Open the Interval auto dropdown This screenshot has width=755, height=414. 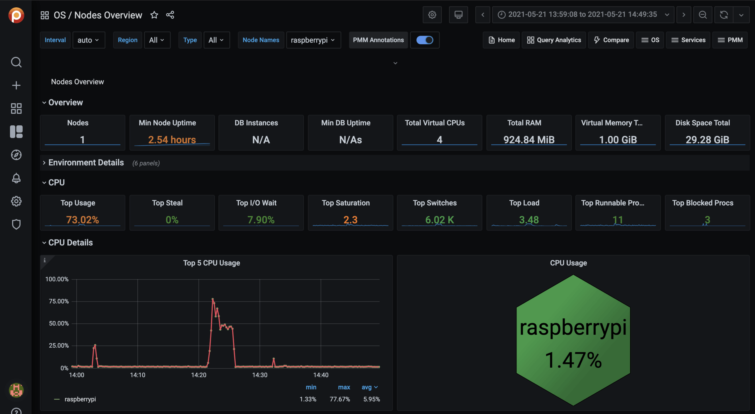pyautogui.click(x=88, y=40)
